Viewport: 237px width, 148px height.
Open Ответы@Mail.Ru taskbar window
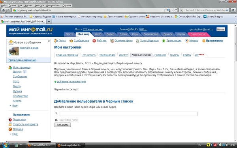(x=41, y=145)
